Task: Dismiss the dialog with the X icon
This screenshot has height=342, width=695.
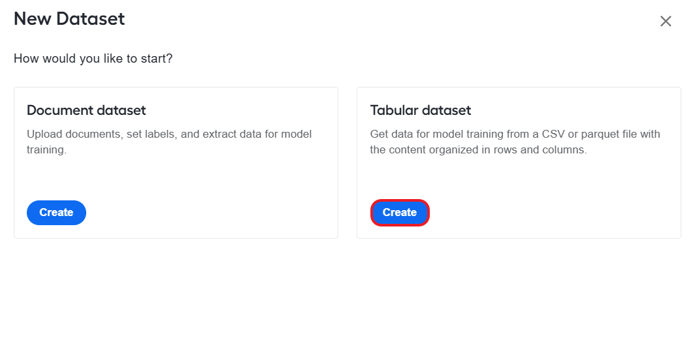Action: (x=666, y=22)
